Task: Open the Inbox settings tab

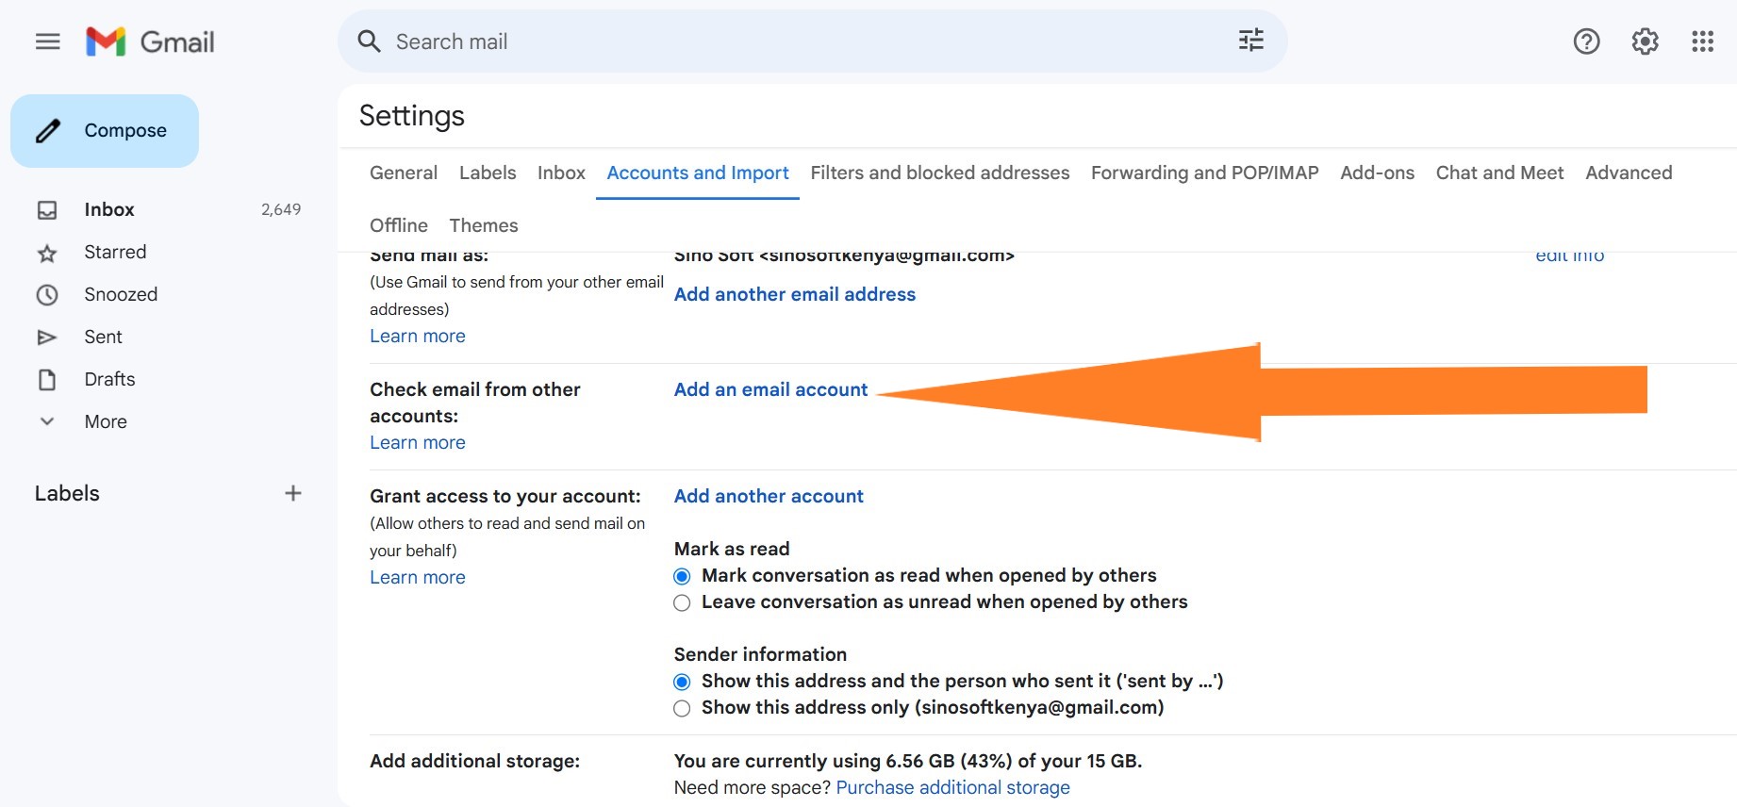Action: point(561,173)
